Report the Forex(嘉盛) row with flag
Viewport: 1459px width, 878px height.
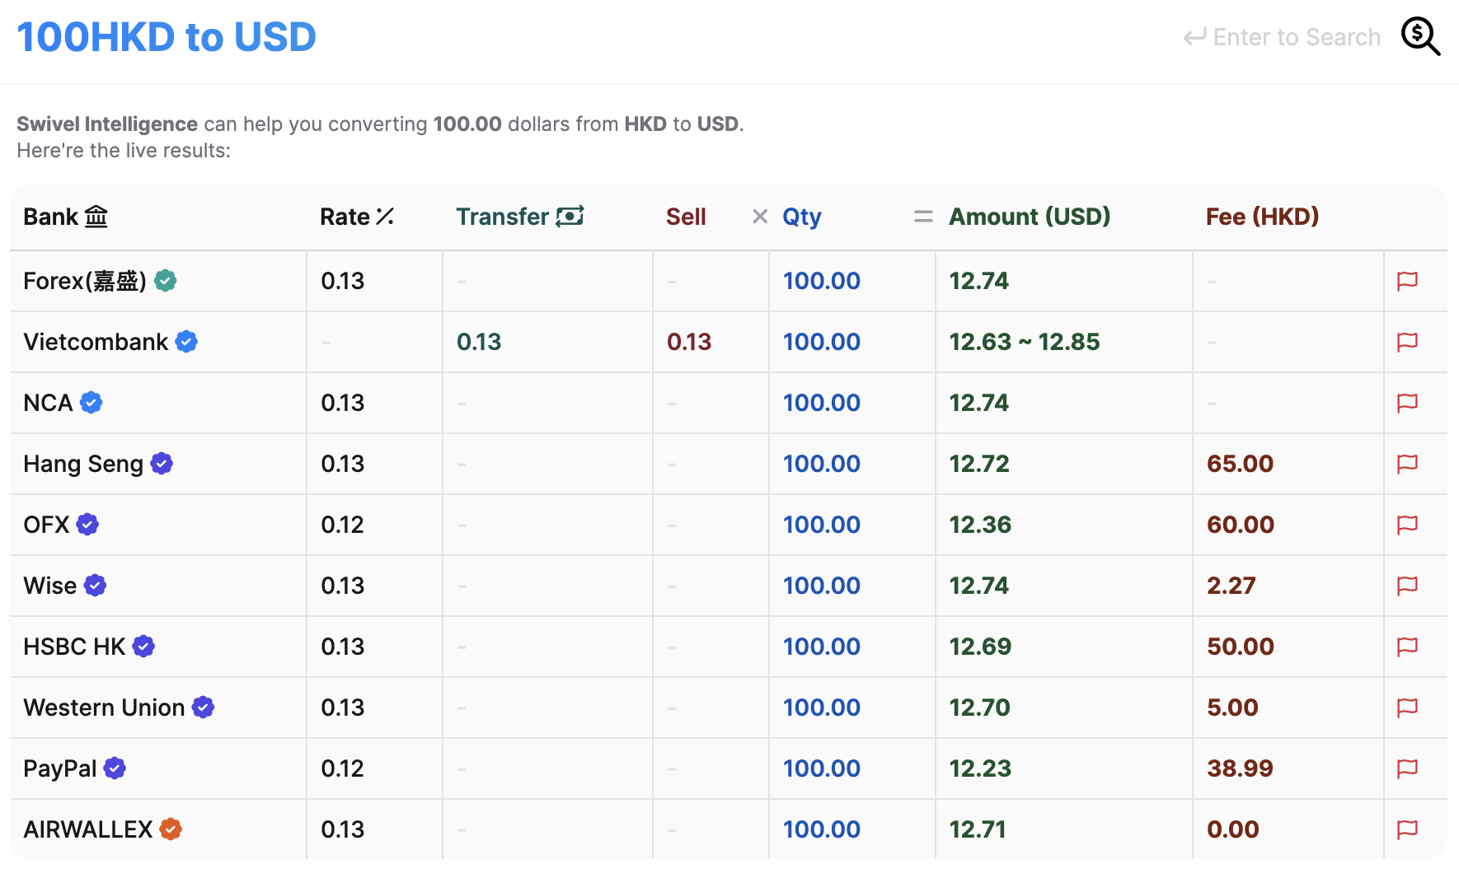(x=1407, y=281)
